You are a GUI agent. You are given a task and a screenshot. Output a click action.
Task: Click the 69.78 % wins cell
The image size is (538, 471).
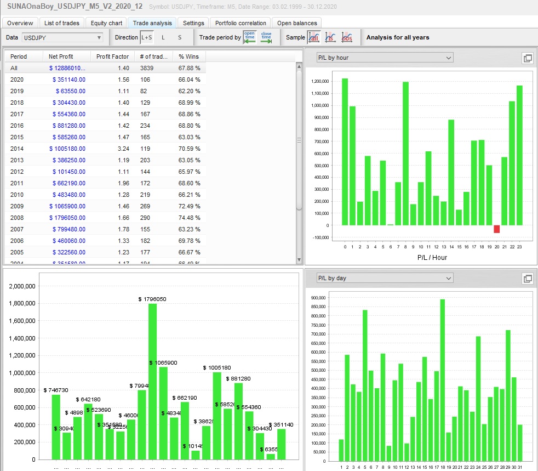[x=189, y=241]
